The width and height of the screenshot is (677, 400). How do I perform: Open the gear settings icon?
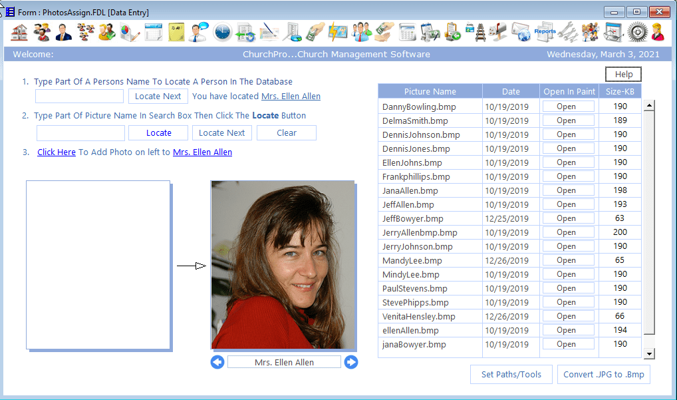click(x=638, y=33)
